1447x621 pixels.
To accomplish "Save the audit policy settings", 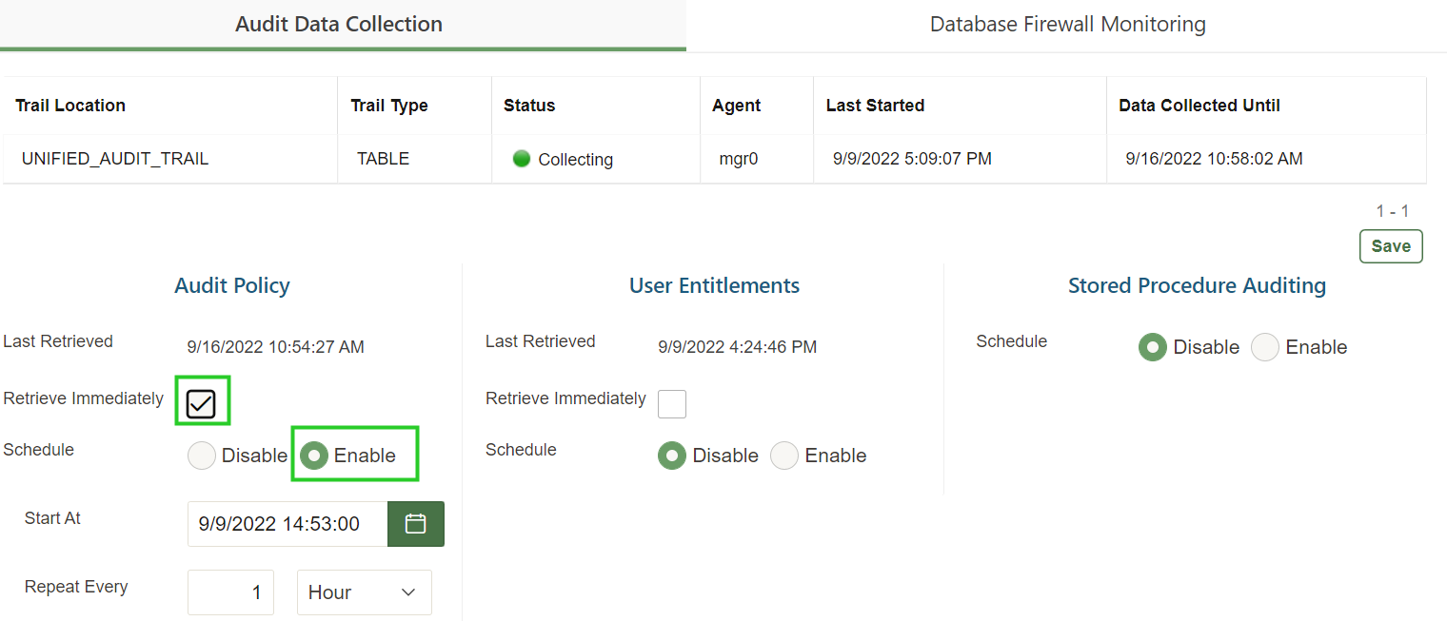I will 1391,245.
